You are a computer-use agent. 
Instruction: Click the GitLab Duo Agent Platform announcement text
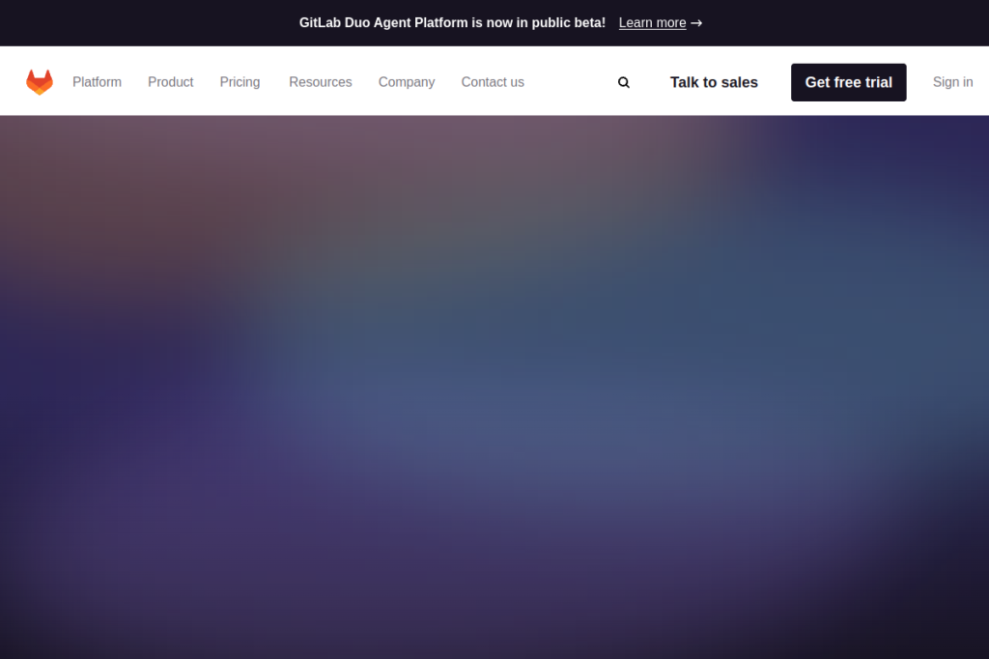point(452,23)
